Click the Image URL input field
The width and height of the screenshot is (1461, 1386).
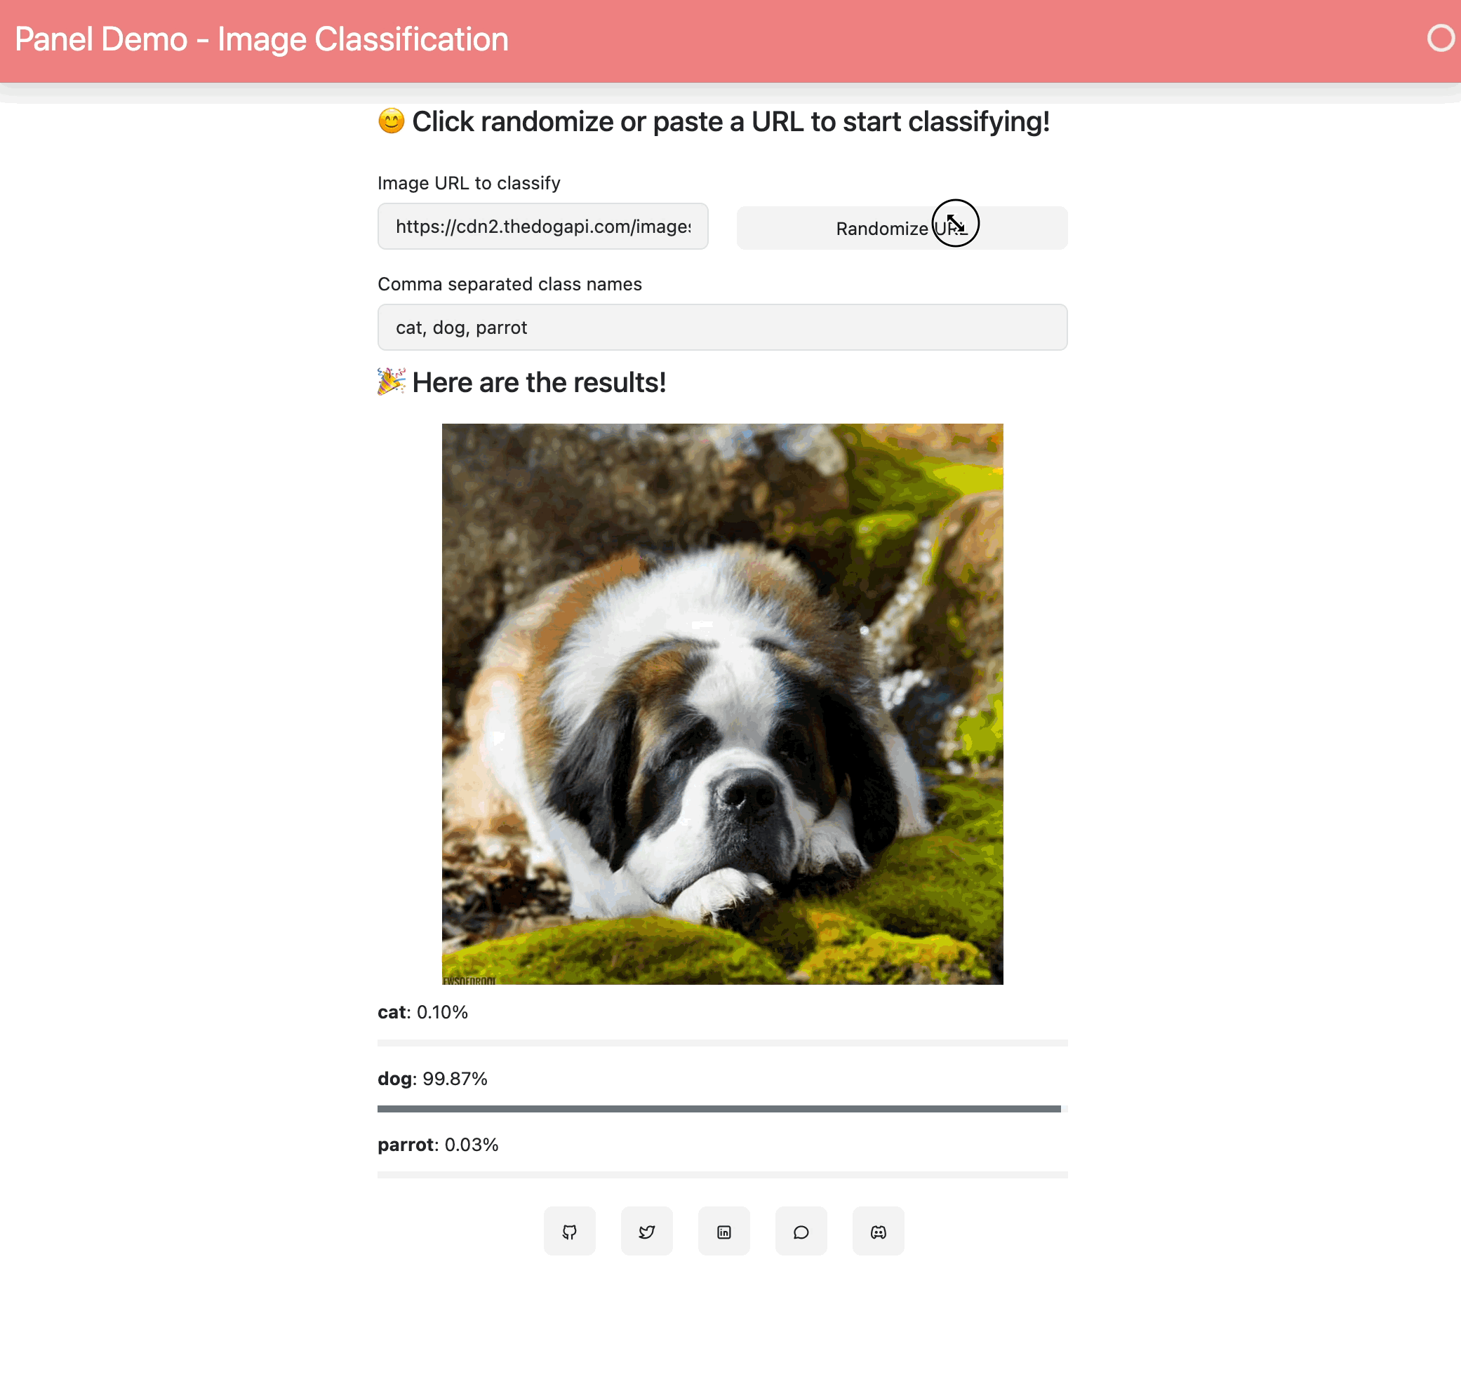542,226
